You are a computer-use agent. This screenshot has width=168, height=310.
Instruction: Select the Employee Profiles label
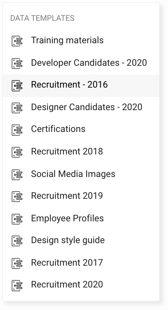point(67,218)
